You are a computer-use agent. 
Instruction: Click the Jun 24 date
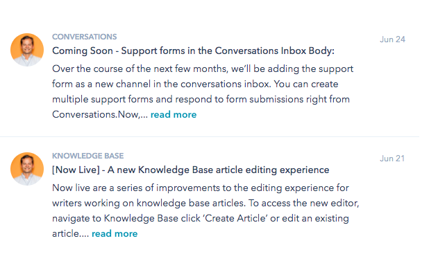pos(392,39)
